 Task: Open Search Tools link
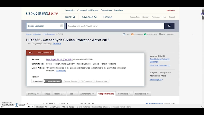tap(135, 17)
